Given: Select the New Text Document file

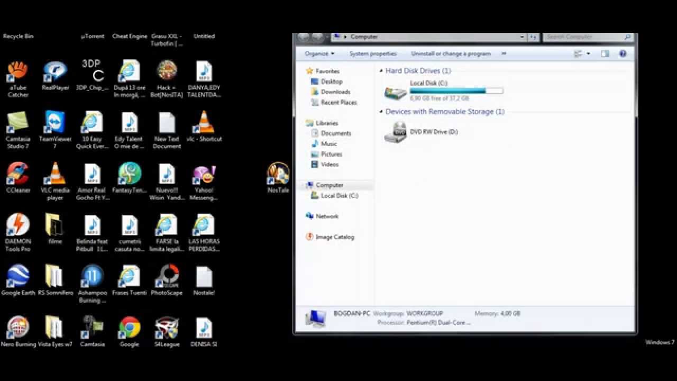Looking at the screenshot, I should coord(167,130).
